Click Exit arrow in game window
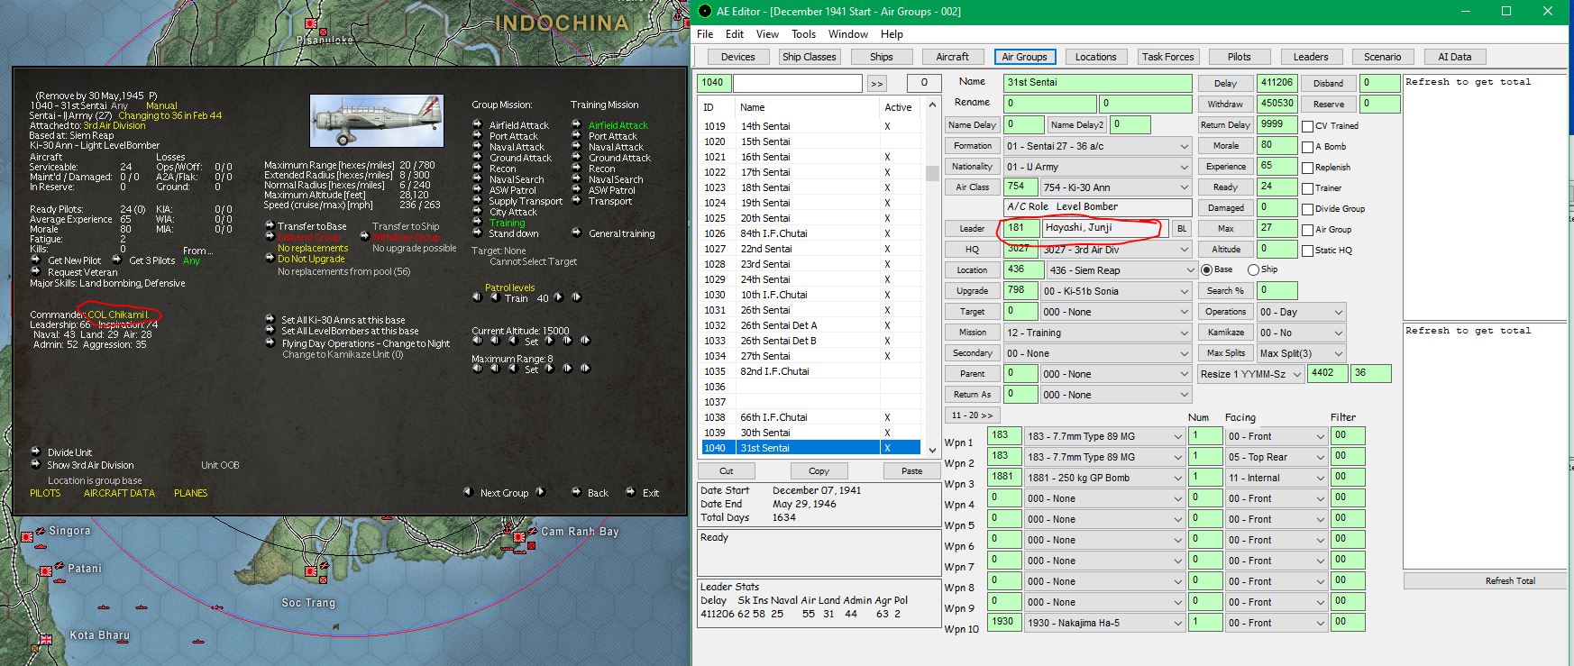The width and height of the screenshot is (1574, 666). pos(630,492)
